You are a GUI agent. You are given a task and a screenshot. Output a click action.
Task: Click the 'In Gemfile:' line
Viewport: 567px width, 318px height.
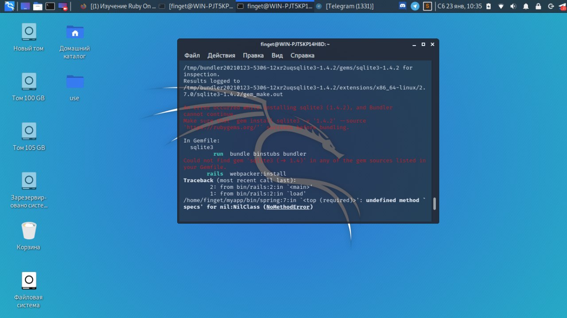[202, 141]
